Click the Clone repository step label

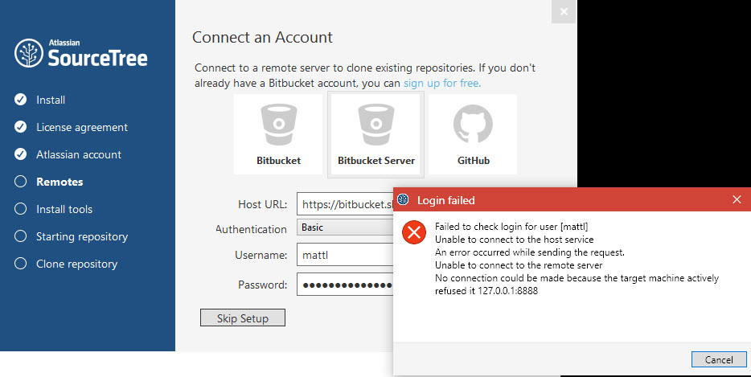[x=76, y=264]
